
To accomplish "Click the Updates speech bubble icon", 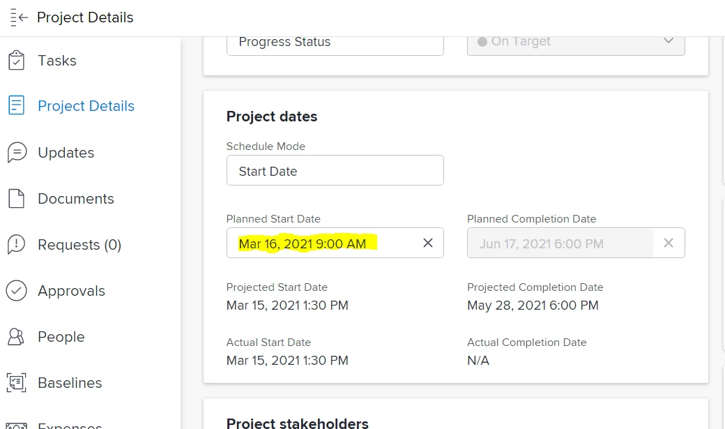I will click(x=17, y=153).
